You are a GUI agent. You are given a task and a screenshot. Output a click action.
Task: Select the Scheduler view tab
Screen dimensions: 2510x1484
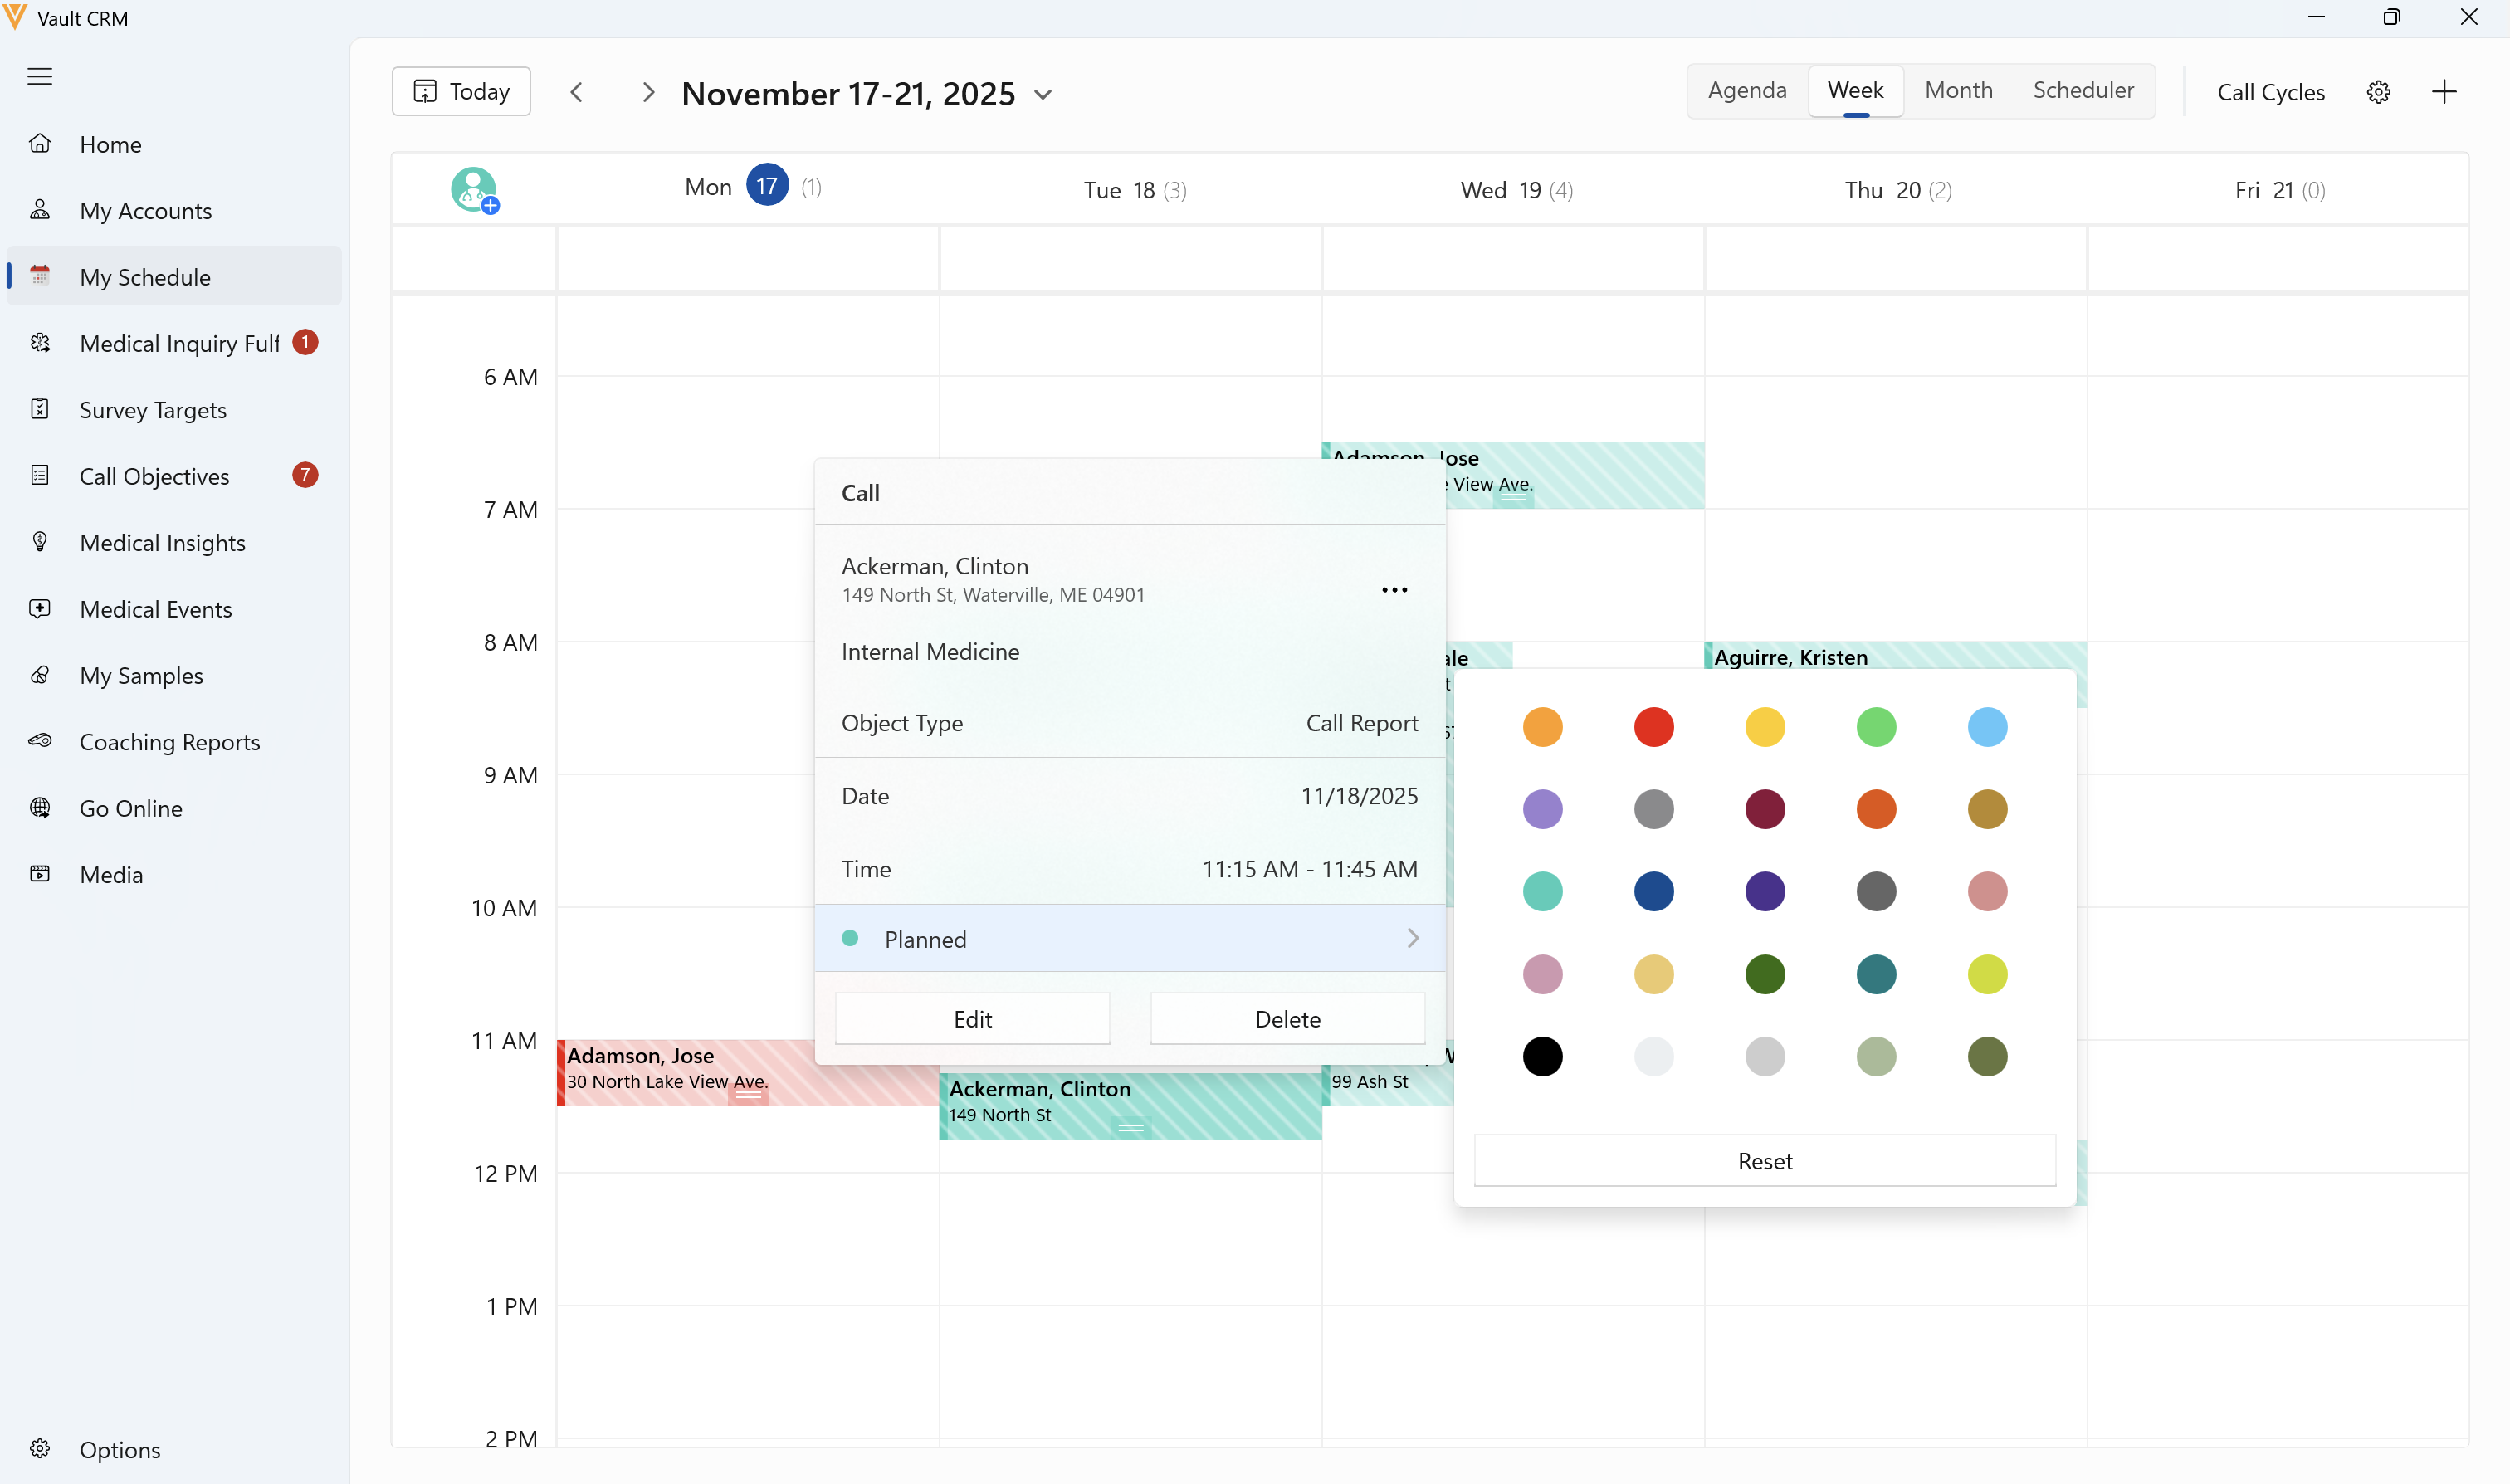point(2083,90)
